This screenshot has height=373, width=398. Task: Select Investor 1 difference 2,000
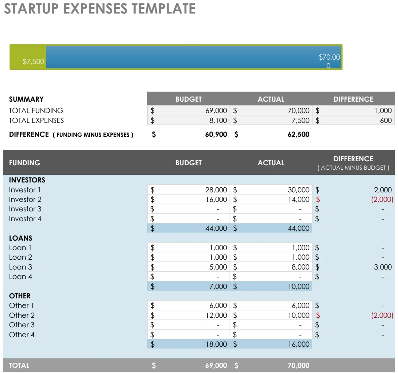tap(383, 190)
